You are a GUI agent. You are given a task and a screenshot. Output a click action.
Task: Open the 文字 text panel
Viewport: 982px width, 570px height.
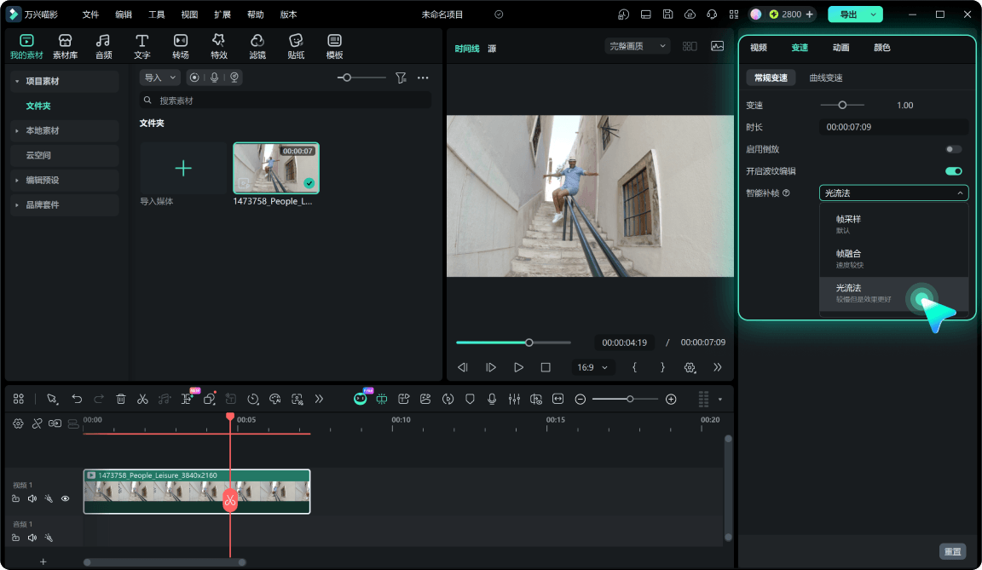(142, 47)
